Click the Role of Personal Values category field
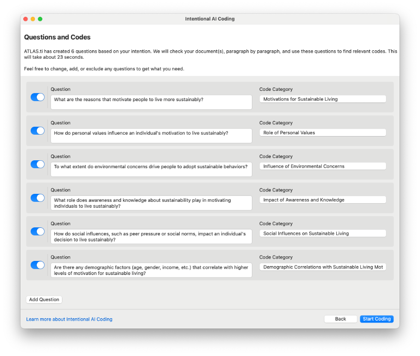Screen dimensions: 420x356 [x=323, y=132]
